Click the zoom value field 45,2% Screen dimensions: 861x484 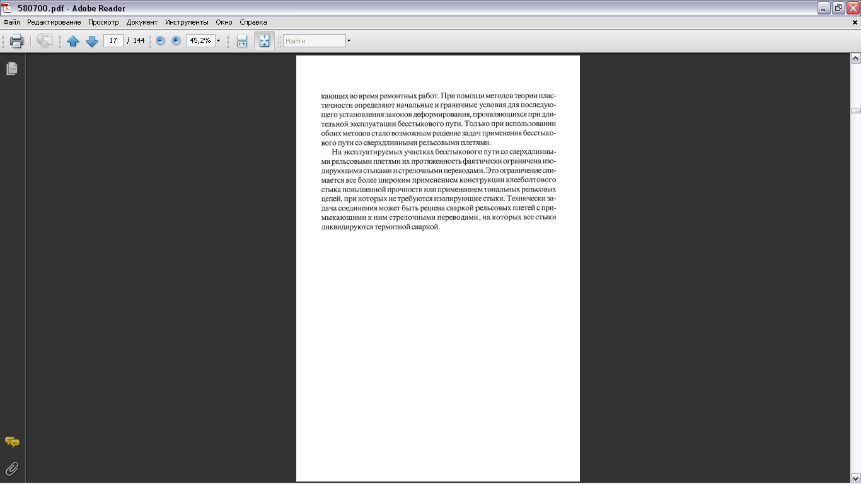pos(201,40)
